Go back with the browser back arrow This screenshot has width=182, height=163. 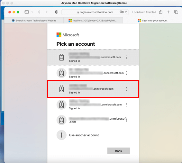pyautogui.click(x=39, y=12)
